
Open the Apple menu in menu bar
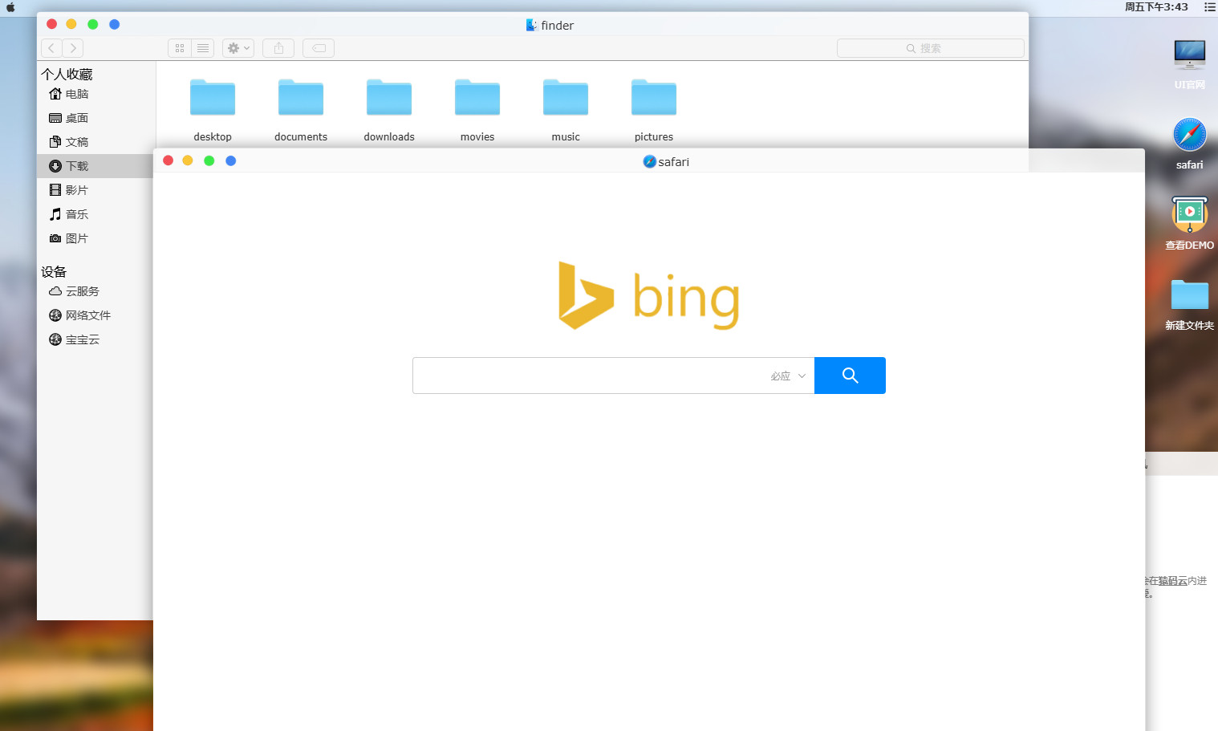[x=10, y=7]
